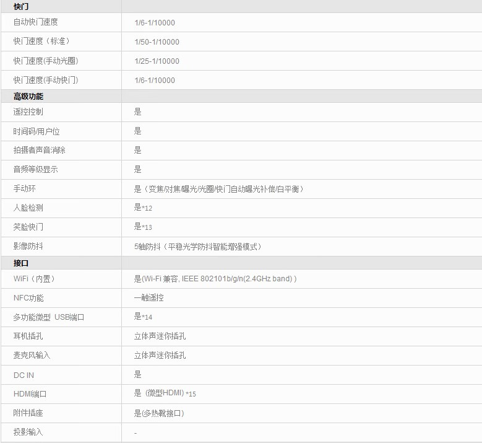Image resolution: width=482 pixels, height=443 pixels.
Task: Click the 一触遥控 NFC value
Action: tap(149, 298)
